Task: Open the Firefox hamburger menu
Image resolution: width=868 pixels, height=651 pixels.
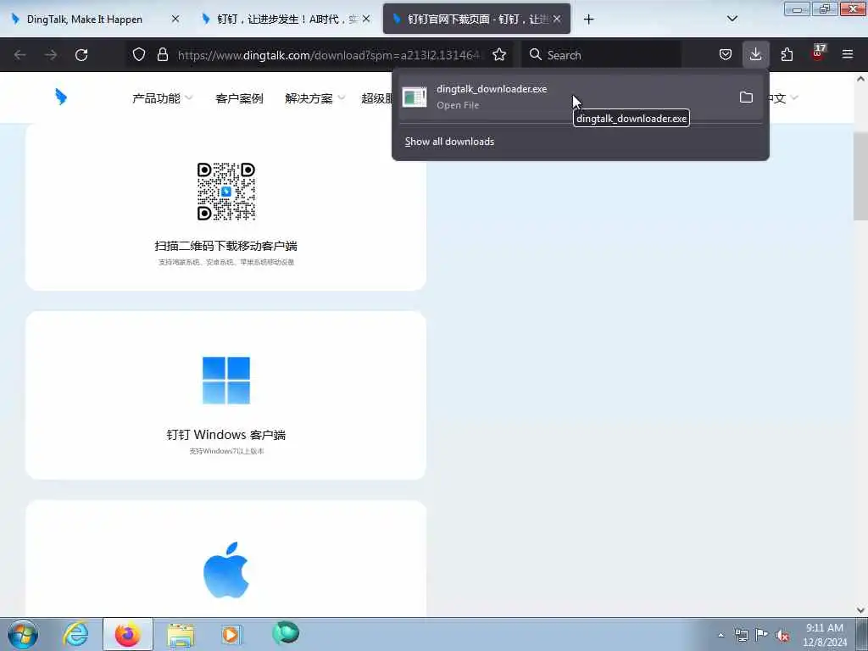Action: pyautogui.click(x=848, y=54)
